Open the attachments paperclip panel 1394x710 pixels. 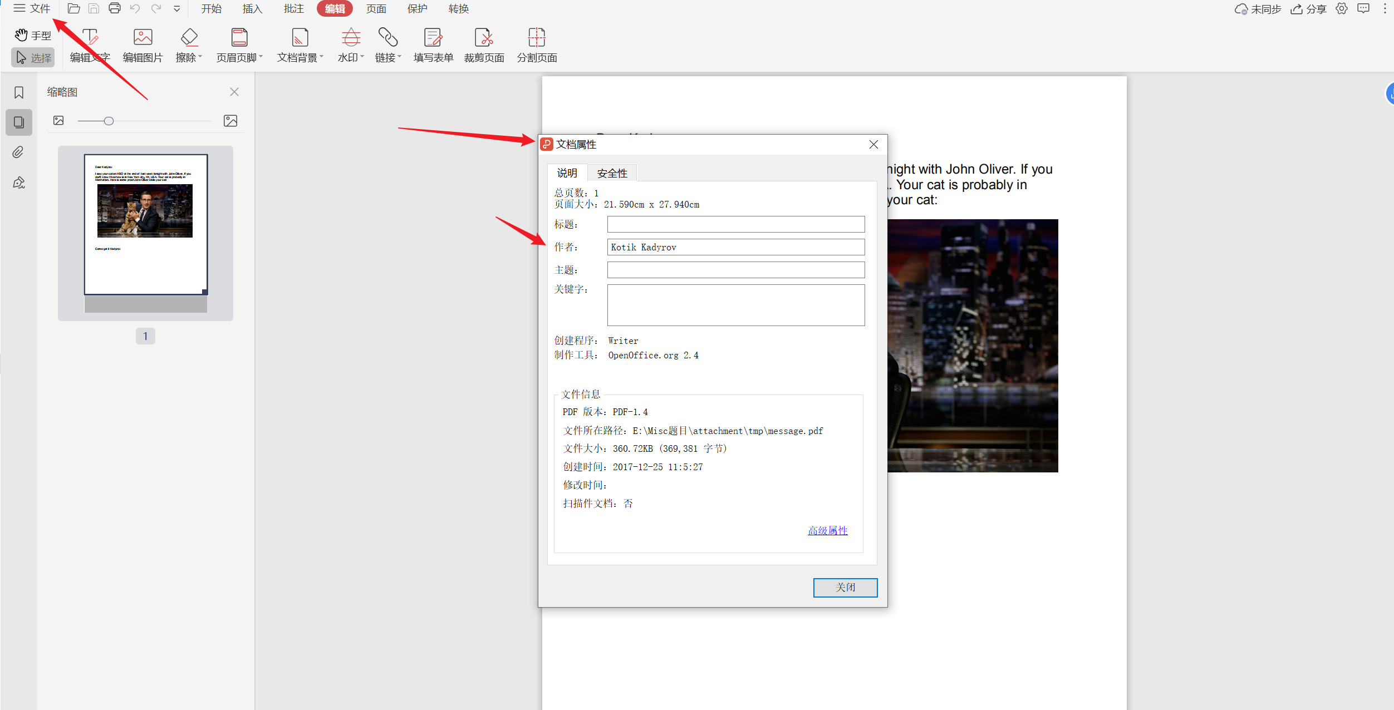click(x=18, y=152)
